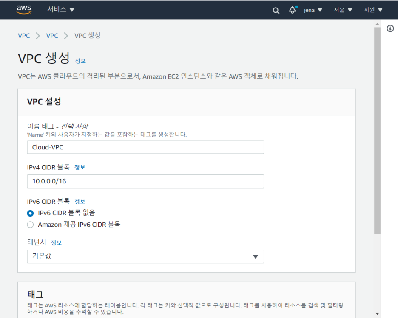Open the search magnifier icon
The height and width of the screenshot is (318, 398).
(276, 10)
